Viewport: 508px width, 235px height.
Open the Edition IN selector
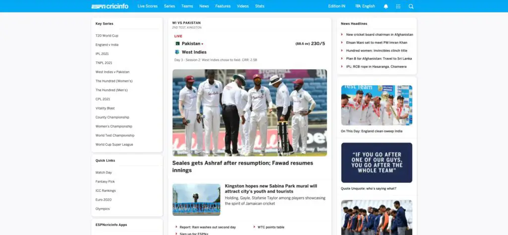point(337,6)
